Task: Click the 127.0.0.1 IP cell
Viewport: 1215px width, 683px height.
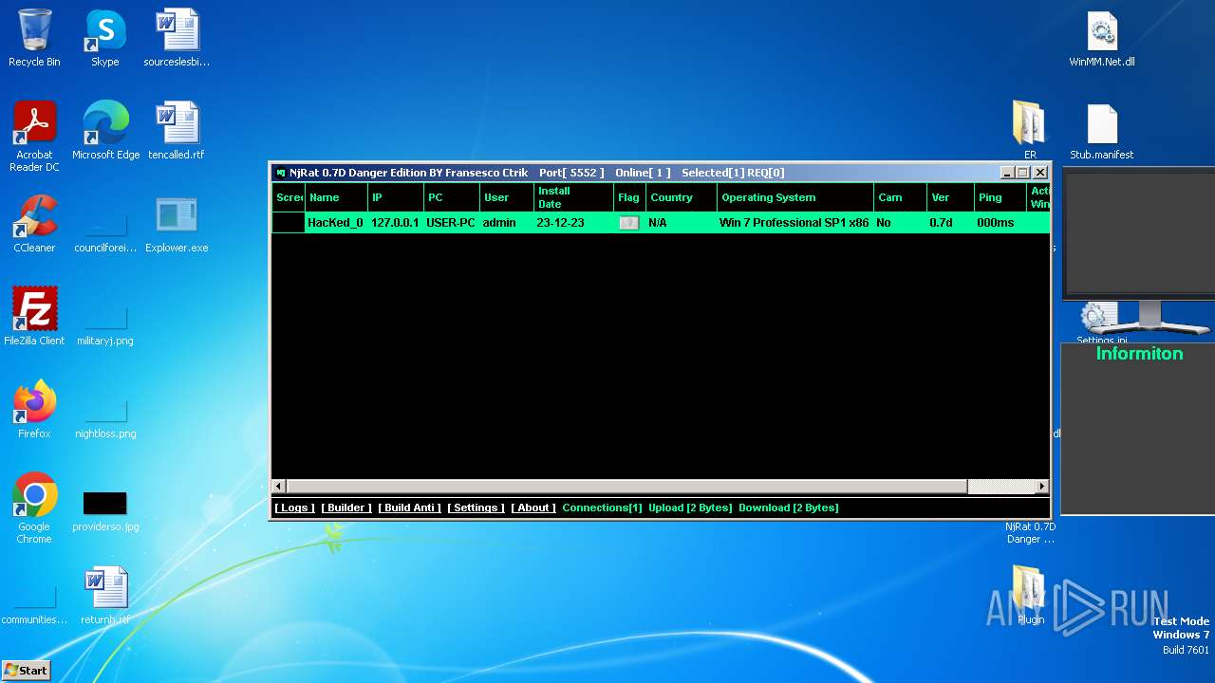Action: (x=395, y=223)
